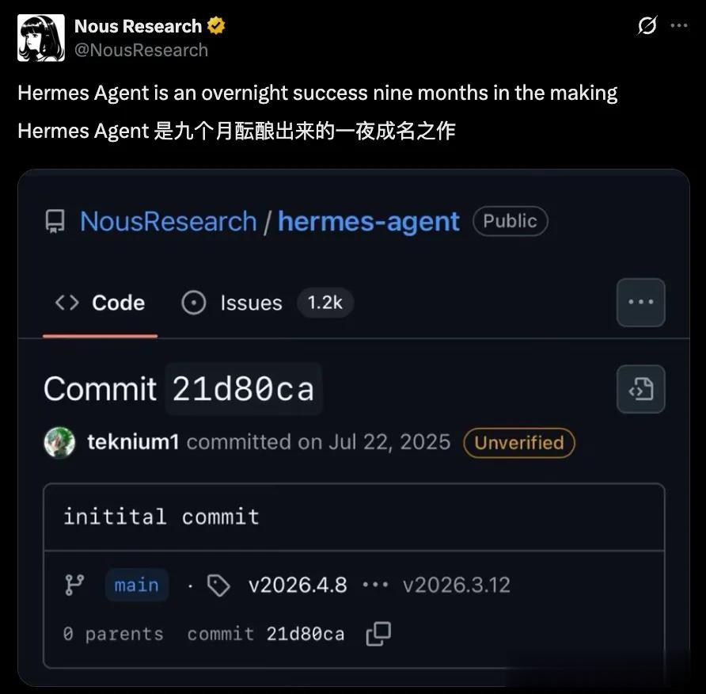Click the Issues circle-dot icon

[x=194, y=303]
